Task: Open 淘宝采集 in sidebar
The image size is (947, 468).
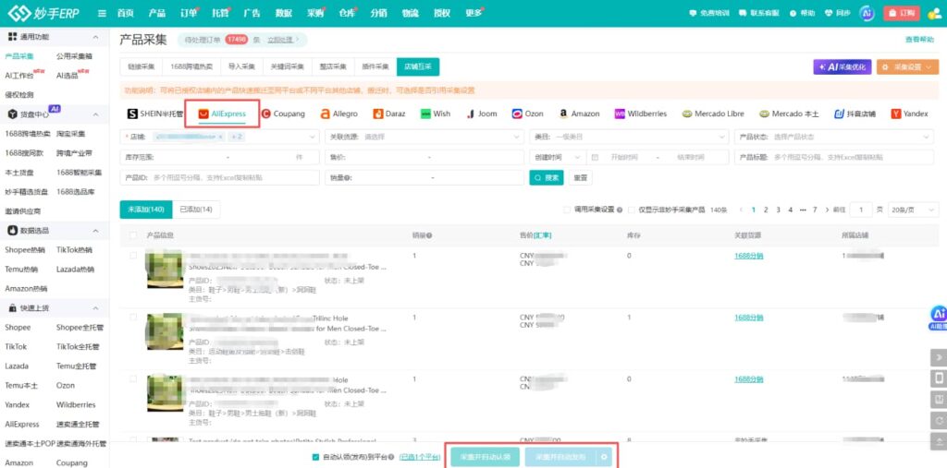Action: pos(70,133)
